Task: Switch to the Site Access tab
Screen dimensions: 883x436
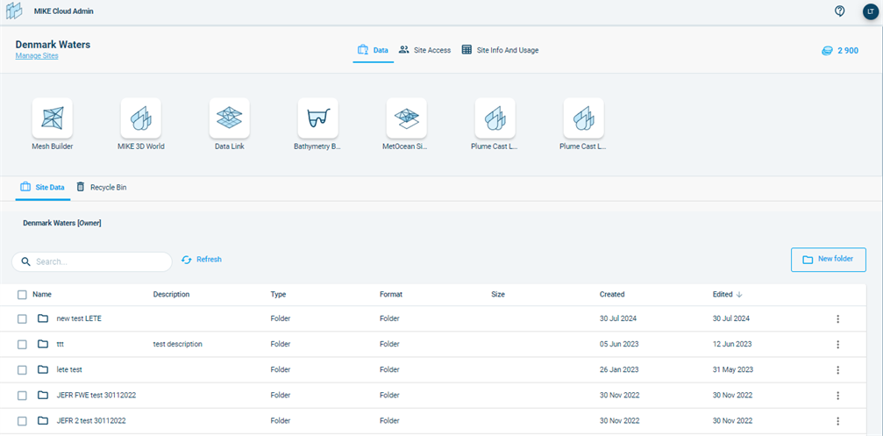Action: (x=424, y=50)
